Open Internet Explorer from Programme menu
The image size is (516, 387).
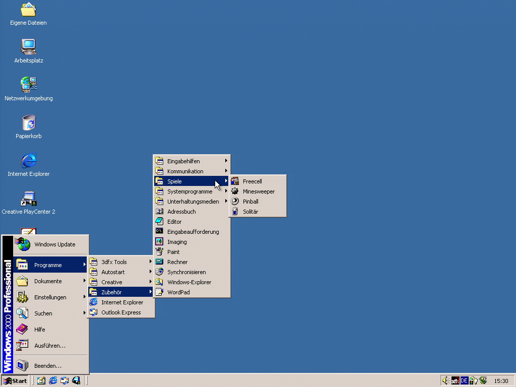tap(121, 302)
